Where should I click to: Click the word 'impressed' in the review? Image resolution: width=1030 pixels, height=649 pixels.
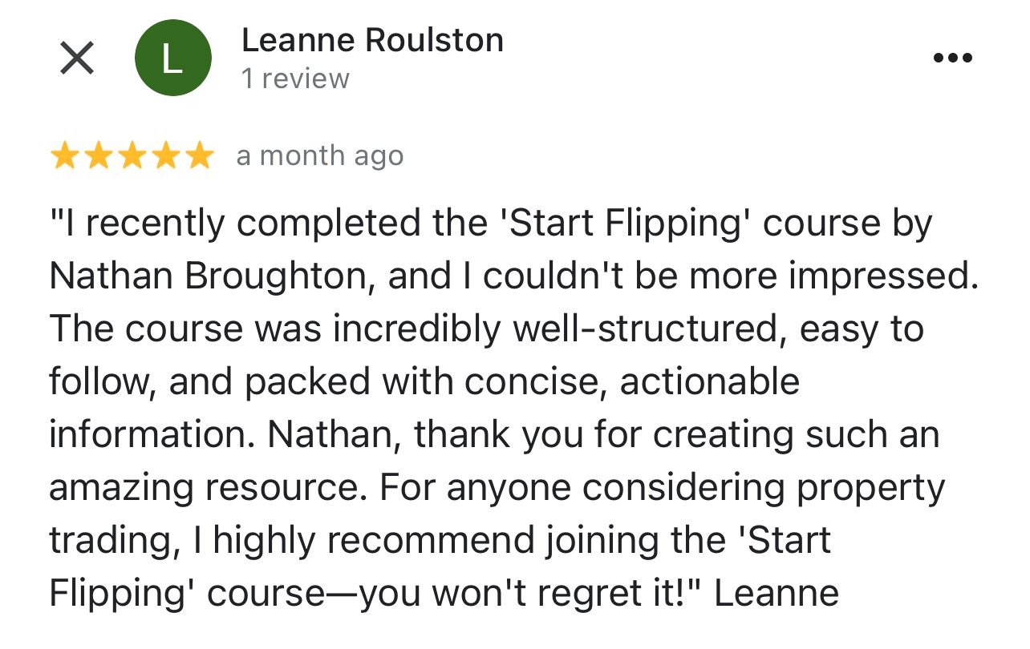(881, 276)
